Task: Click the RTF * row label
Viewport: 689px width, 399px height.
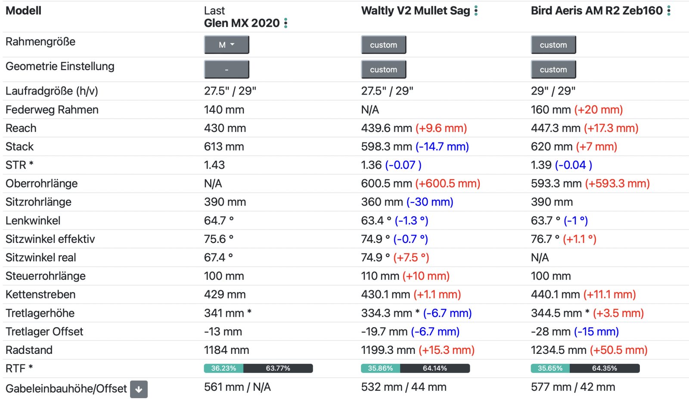Action: 19,368
